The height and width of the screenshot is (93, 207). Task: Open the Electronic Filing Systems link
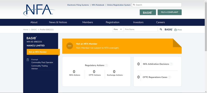[x=78, y=5]
